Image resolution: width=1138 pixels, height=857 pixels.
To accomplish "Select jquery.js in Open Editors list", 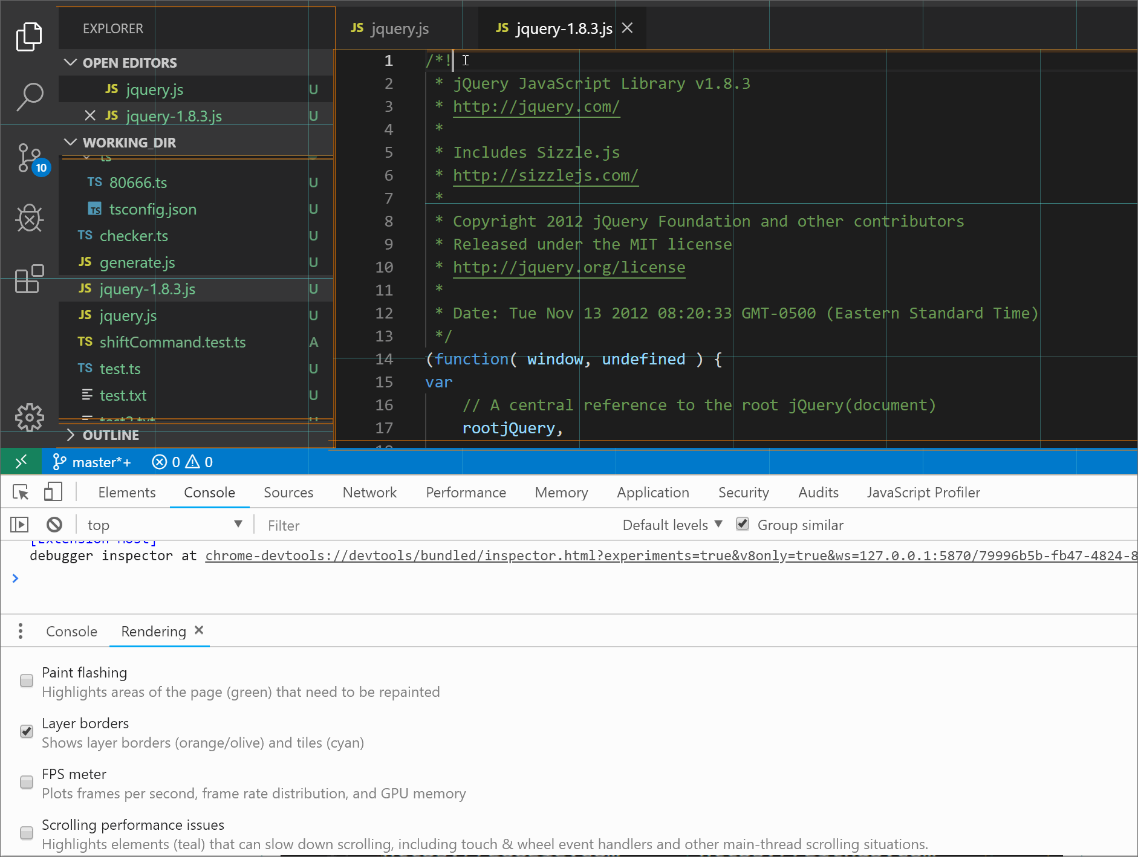I will [x=196, y=89].
